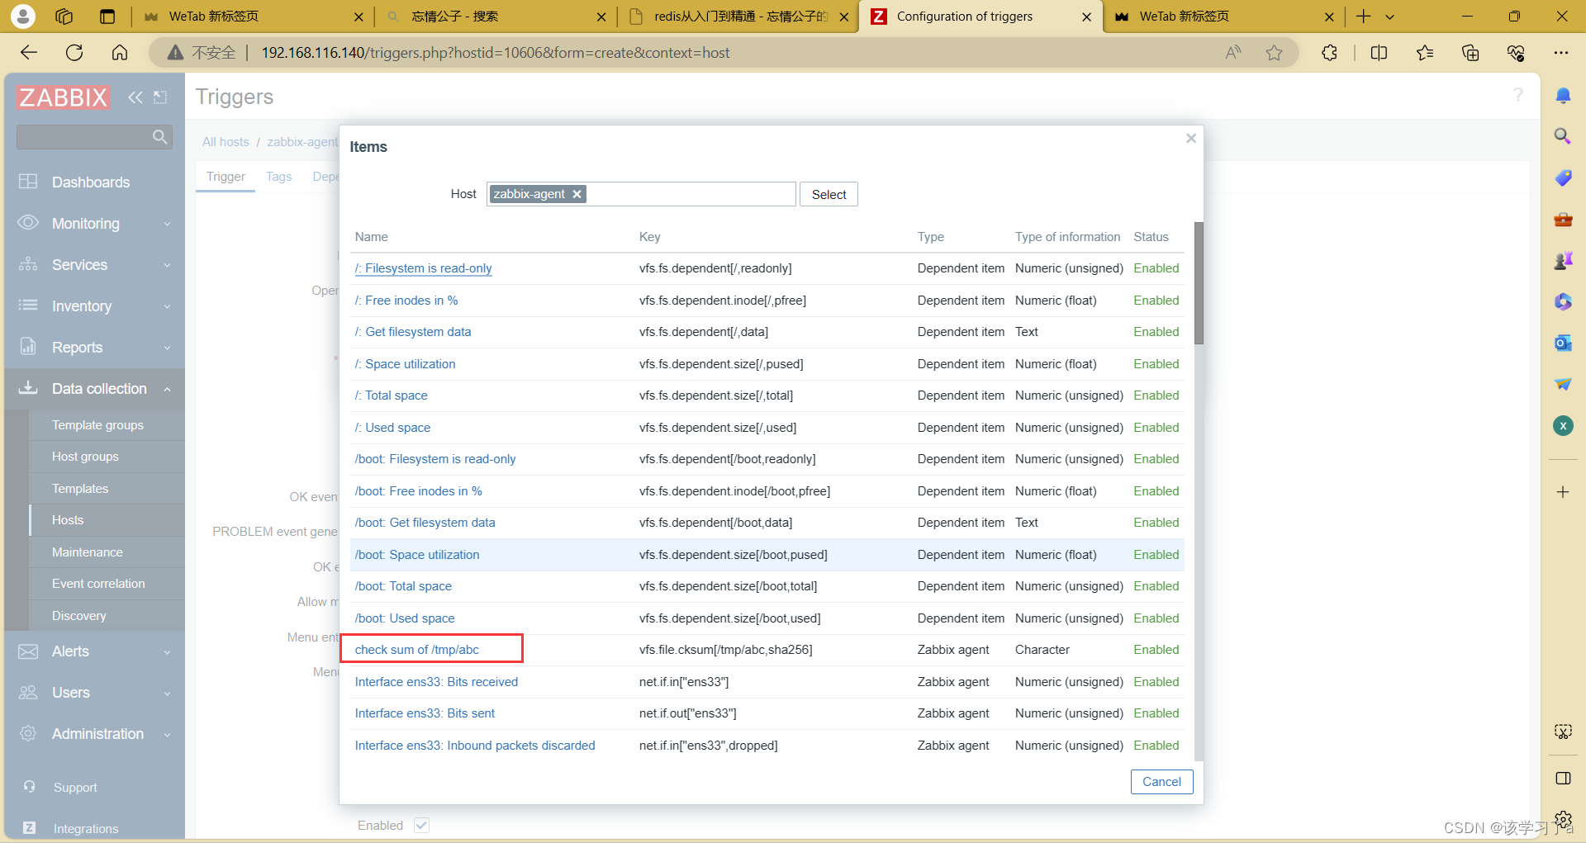1586x843 pixels.
Task: Click the sidebar hide toggle icon next to chevrons
Action: [x=161, y=97]
